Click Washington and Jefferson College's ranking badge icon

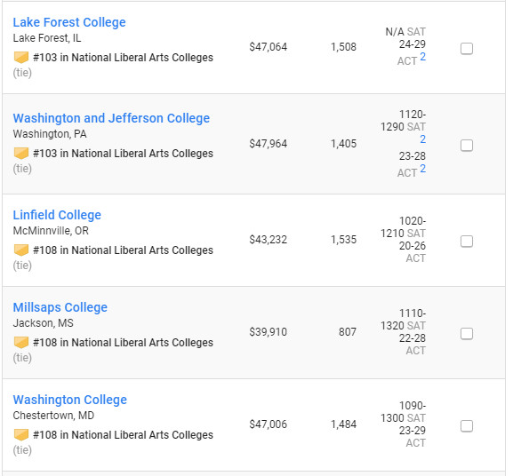[21, 154]
